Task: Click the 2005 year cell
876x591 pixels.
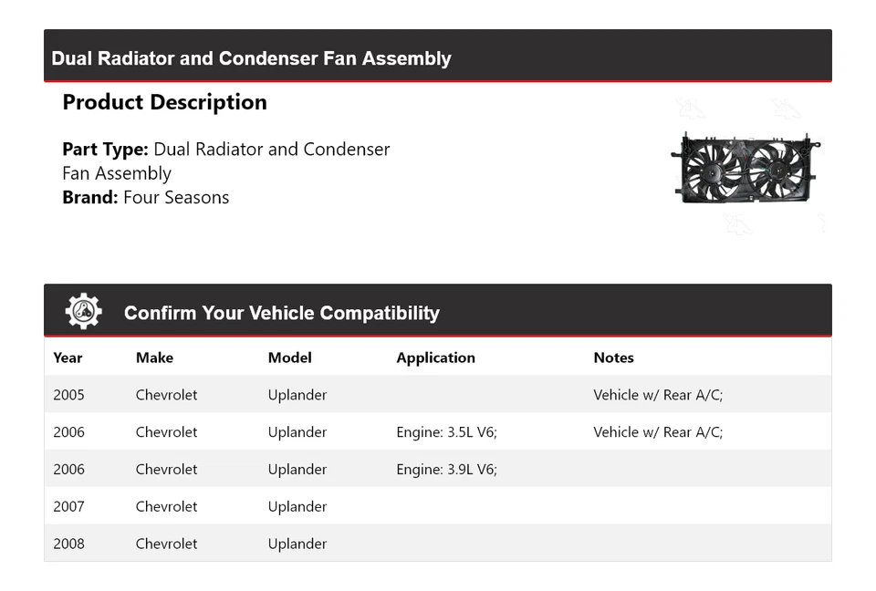Action: click(x=68, y=395)
